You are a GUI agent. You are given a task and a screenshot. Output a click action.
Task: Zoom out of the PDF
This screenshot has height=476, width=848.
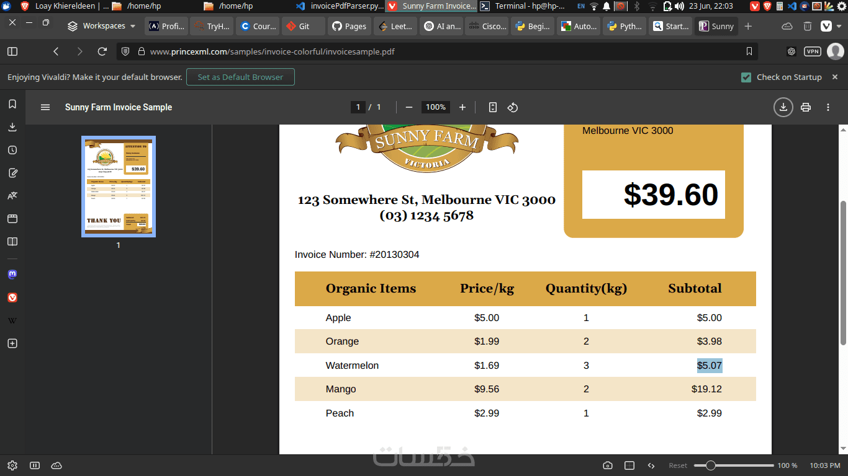pyautogui.click(x=409, y=107)
